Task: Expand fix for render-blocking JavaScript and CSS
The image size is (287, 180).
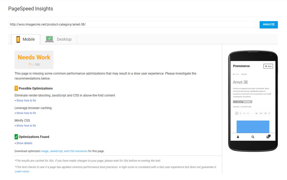Action: point(26,100)
